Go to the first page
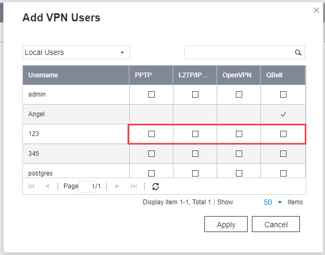 tap(31, 186)
